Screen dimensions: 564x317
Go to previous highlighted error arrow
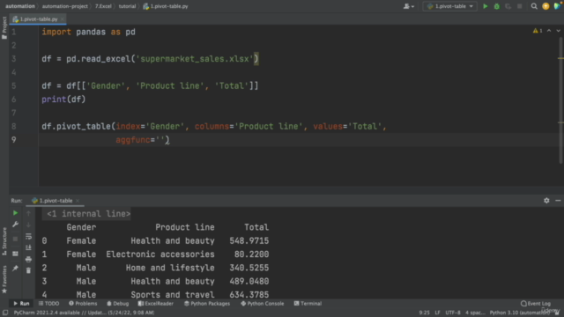(x=549, y=31)
